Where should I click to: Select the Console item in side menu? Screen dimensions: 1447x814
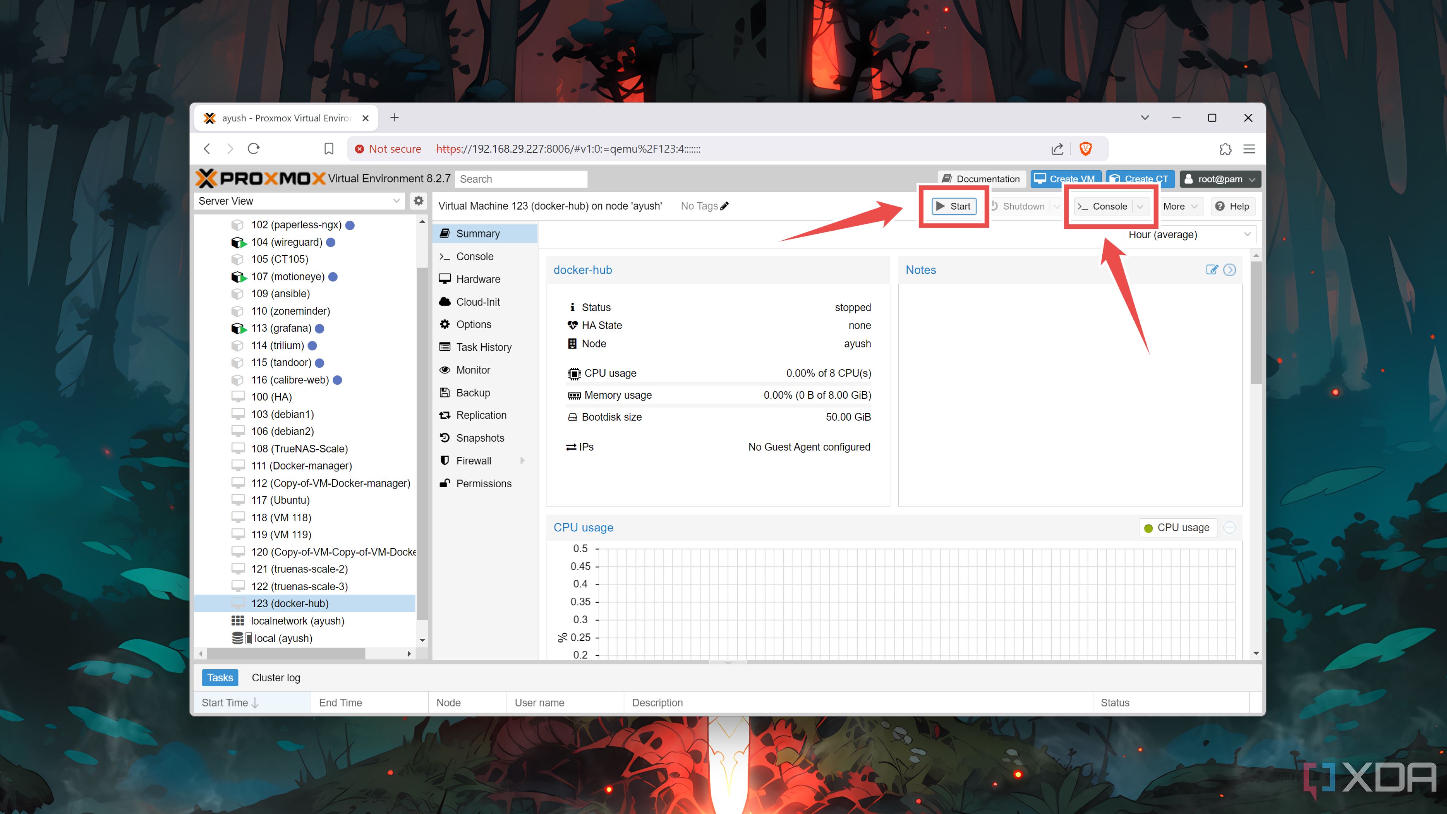click(x=485, y=256)
